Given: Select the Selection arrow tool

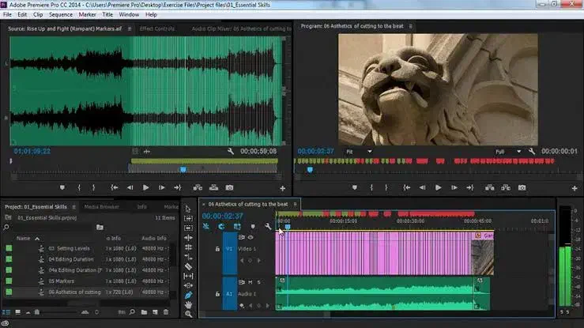Looking at the screenshot, I should click(x=189, y=209).
